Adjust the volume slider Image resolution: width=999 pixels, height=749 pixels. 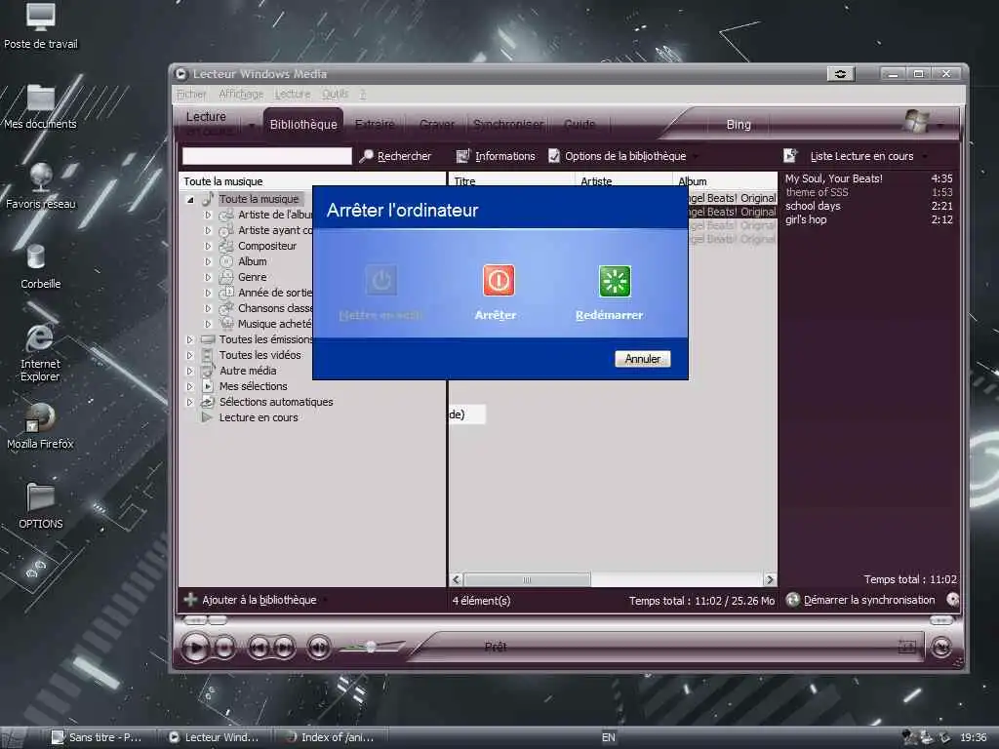(x=371, y=648)
